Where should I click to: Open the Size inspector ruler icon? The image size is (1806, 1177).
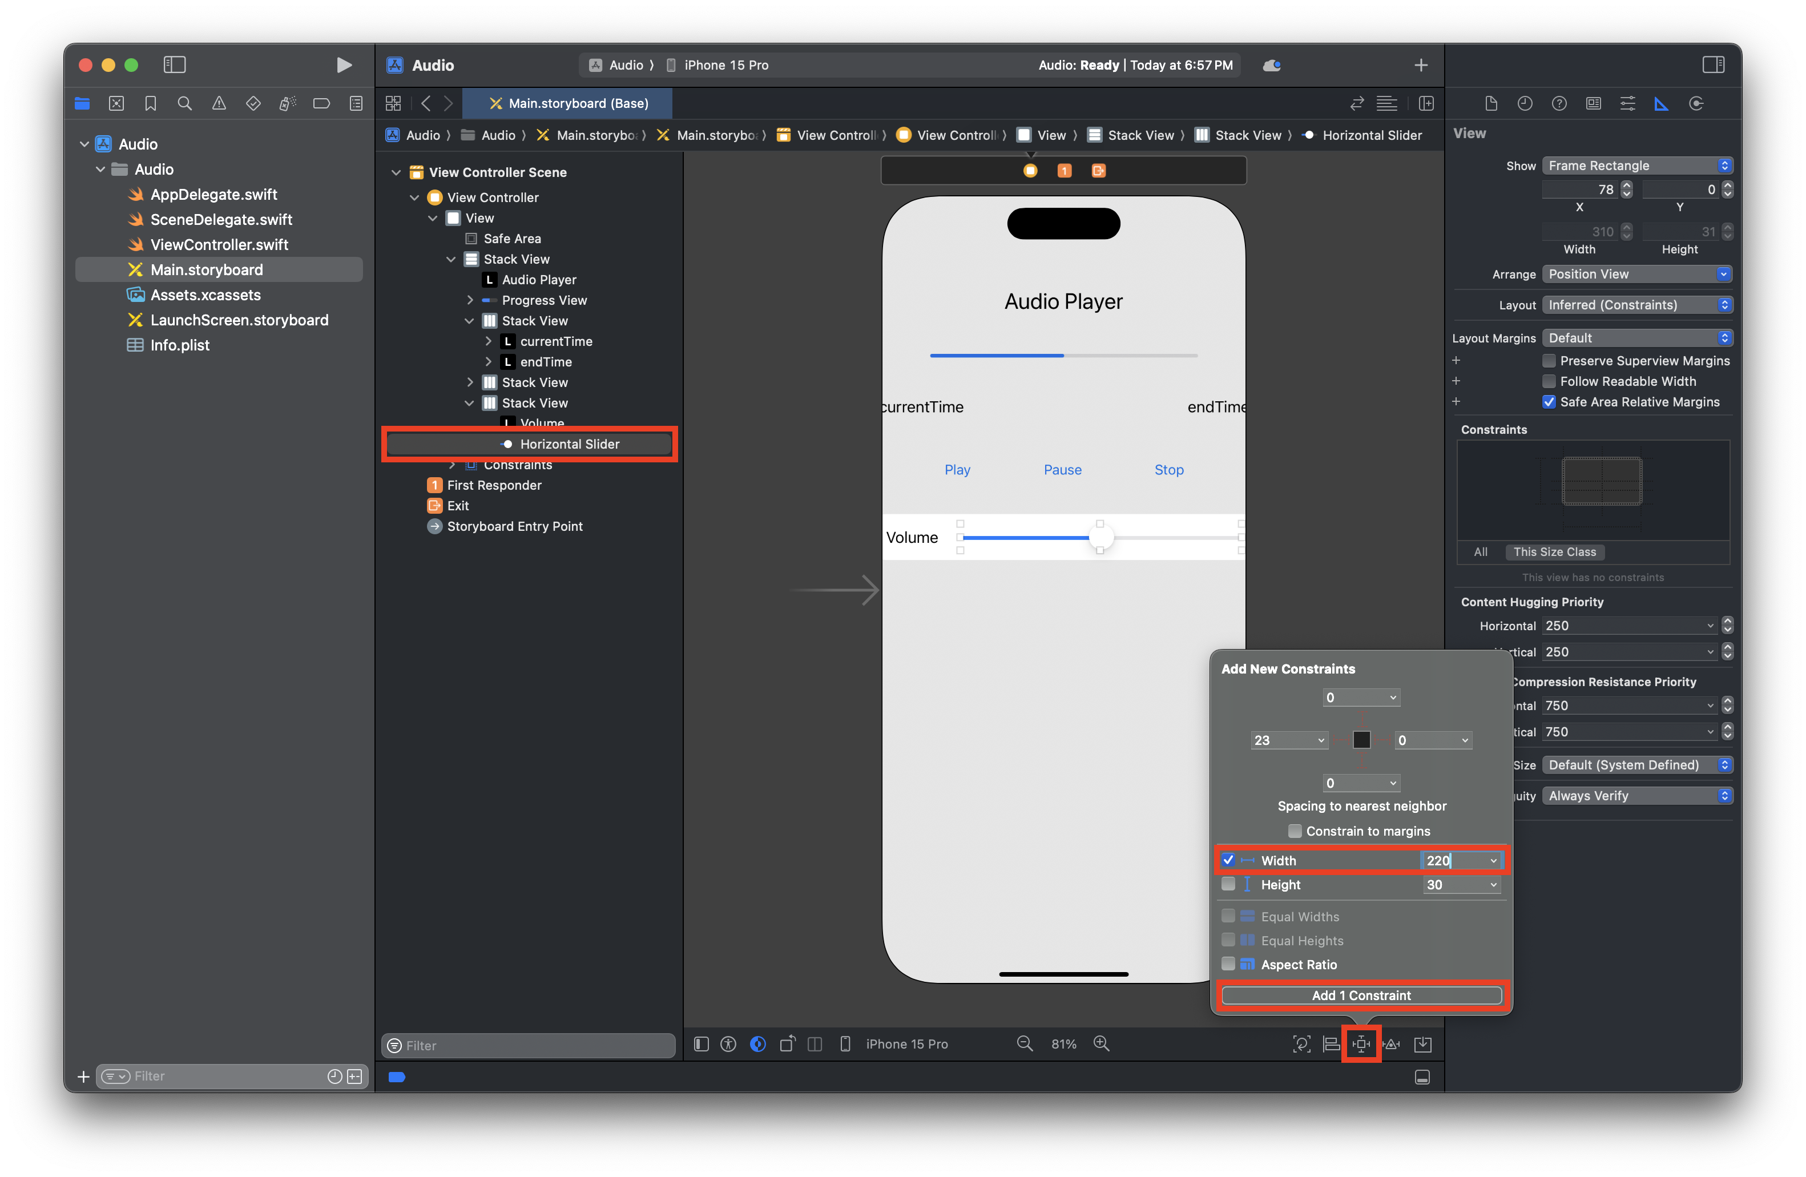[1661, 104]
